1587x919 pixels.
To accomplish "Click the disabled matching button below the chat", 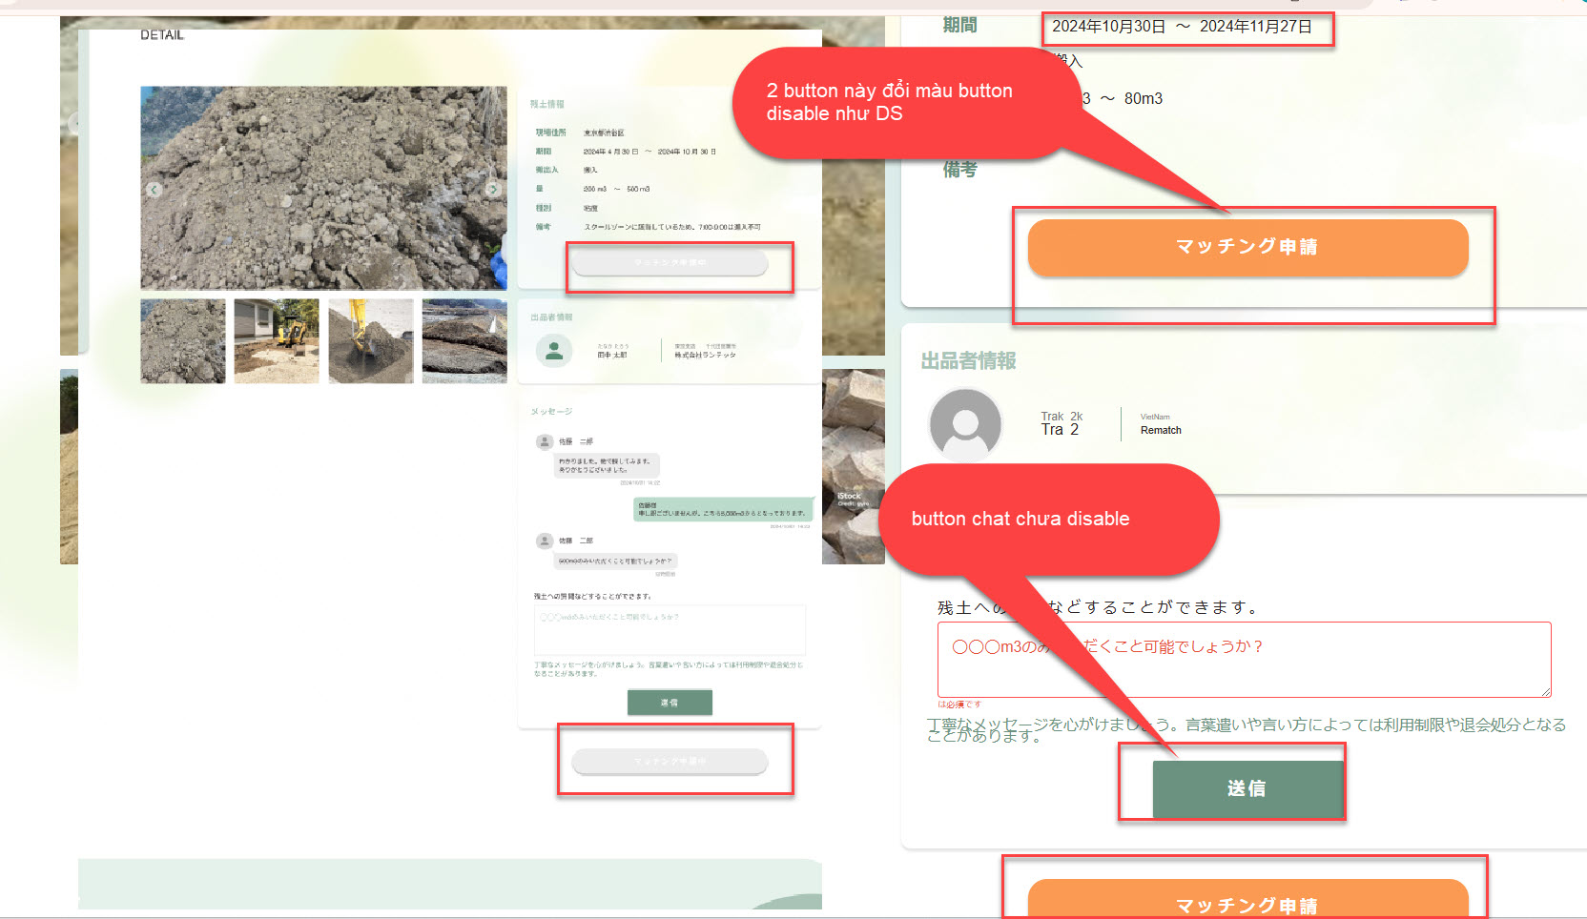I will coord(670,761).
